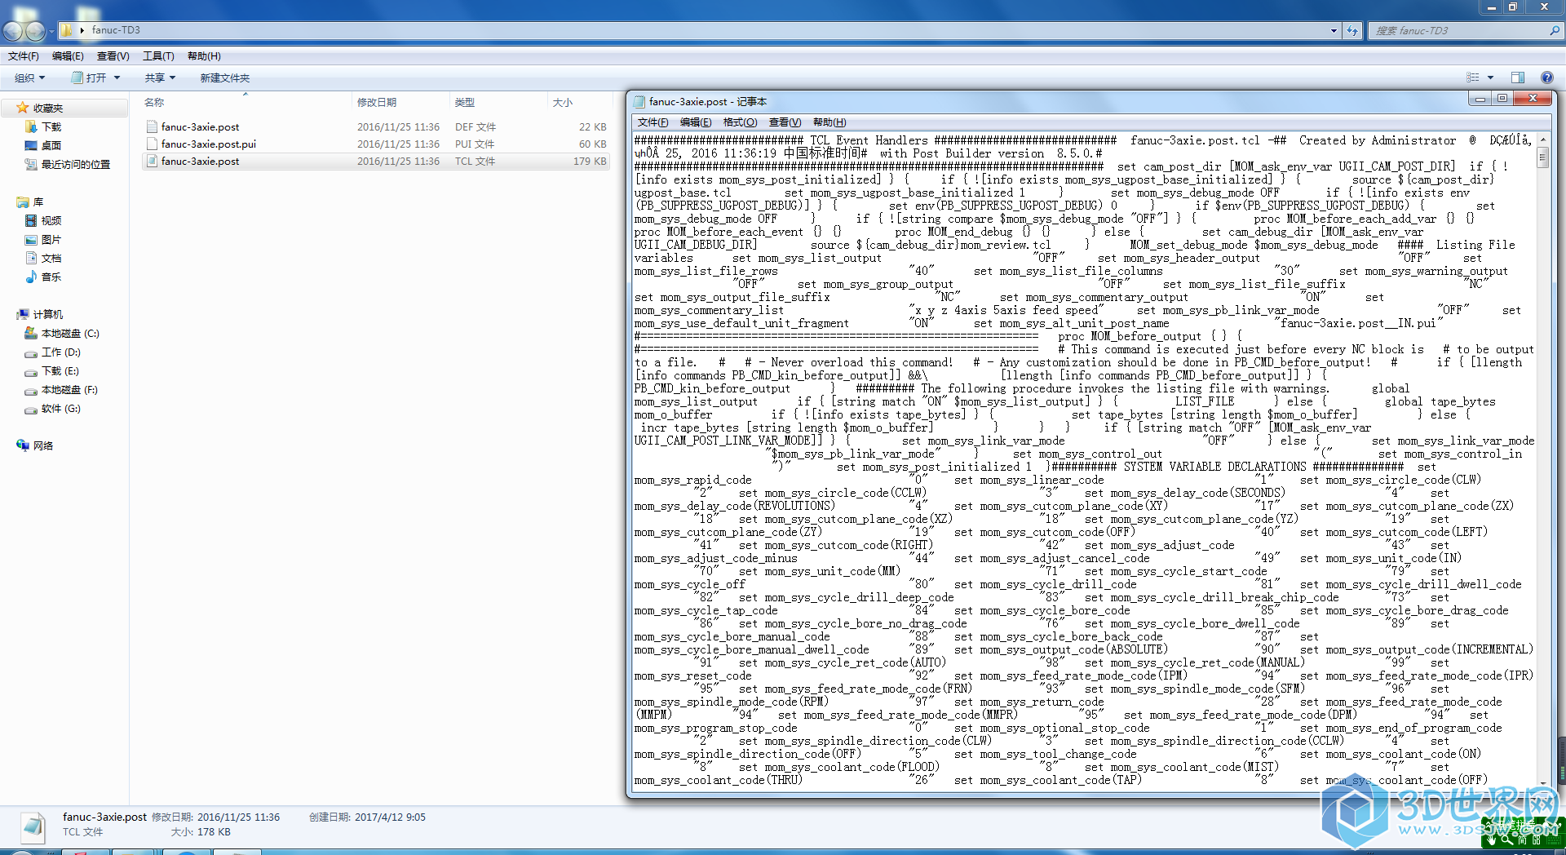Viewport: 1566px width, 855px height.
Task: Select the 软件 (G:) drive
Action: point(61,408)
